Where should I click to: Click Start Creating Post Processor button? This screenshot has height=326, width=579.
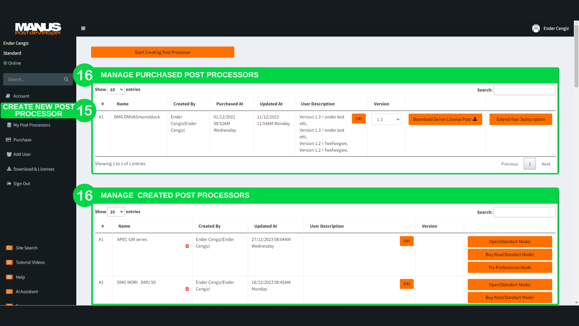click(x=163, y=52)
